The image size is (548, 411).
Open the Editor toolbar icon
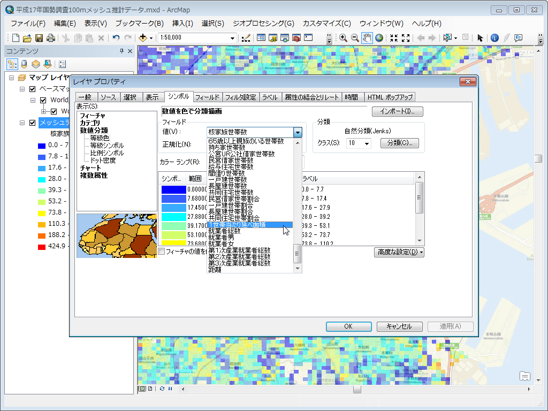[x=246, y=38]
